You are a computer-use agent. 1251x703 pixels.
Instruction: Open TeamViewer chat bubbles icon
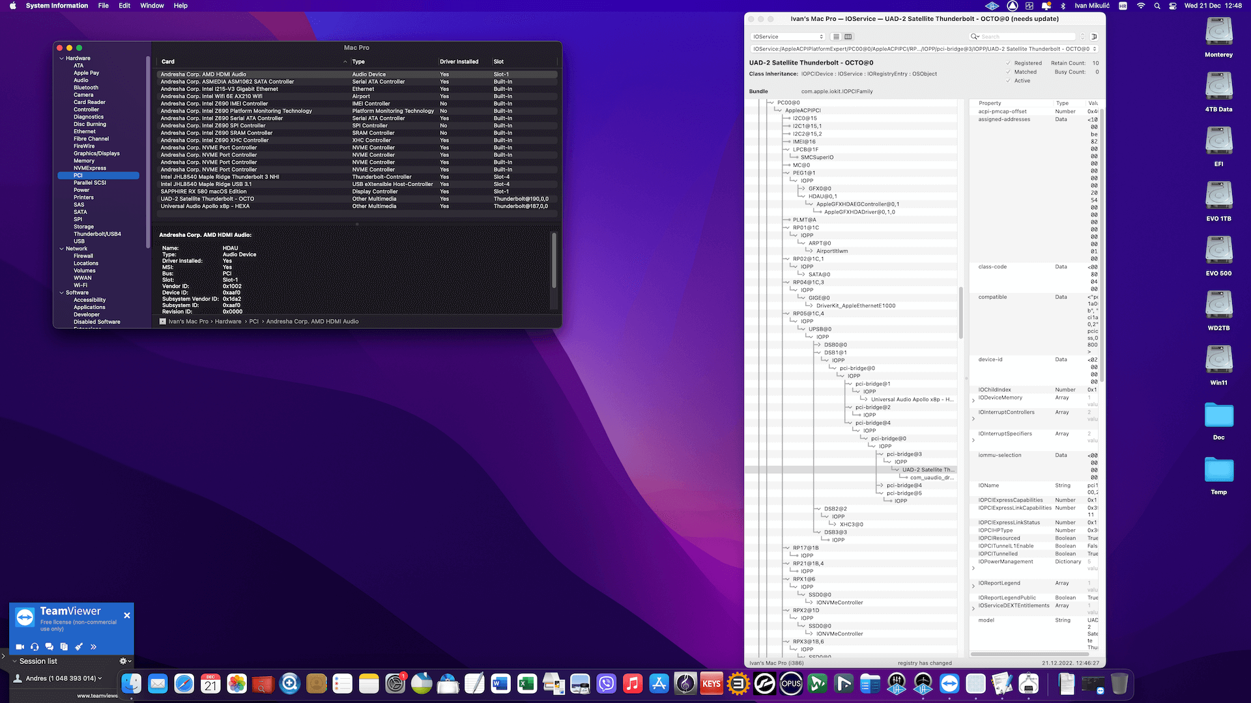(49, 646)
